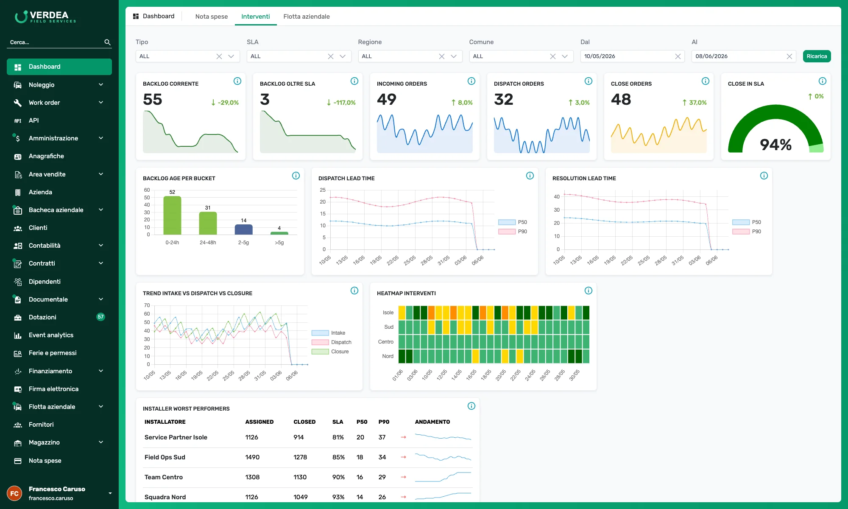Clear the Dal date field
The image size is (848, 509).
pyautogui.click(x=678, y=56)
